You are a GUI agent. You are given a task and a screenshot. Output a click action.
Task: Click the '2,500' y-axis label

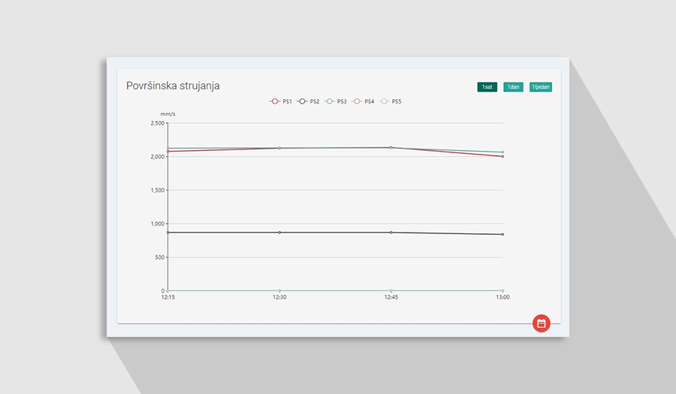click(158, 123)
